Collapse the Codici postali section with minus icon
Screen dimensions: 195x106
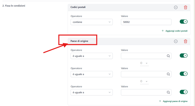(x=176, y=7)
